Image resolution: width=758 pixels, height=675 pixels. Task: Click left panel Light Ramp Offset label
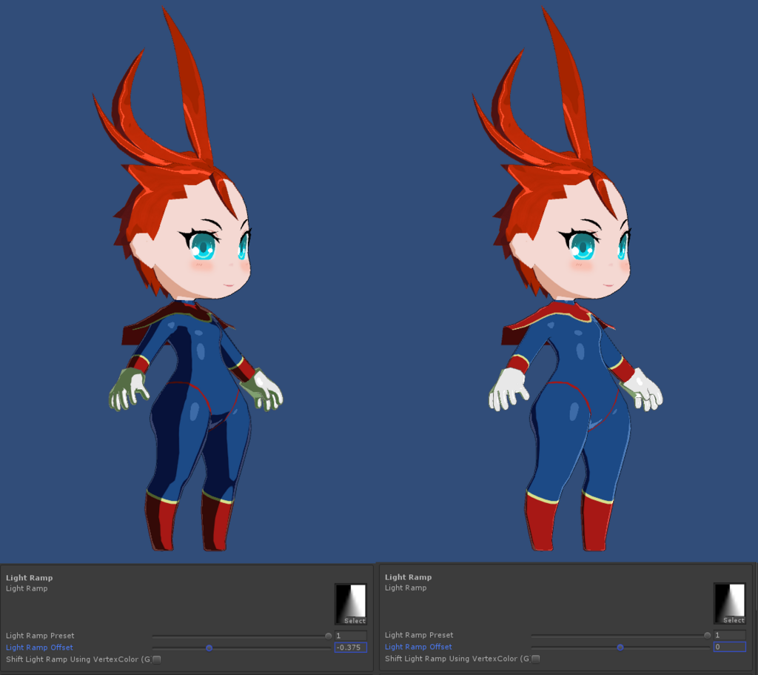(x=39, y=648)
